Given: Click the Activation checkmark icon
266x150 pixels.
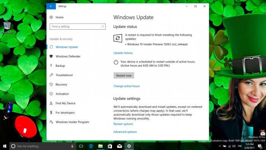Looking at the screenshot, I should pos(51,94).
